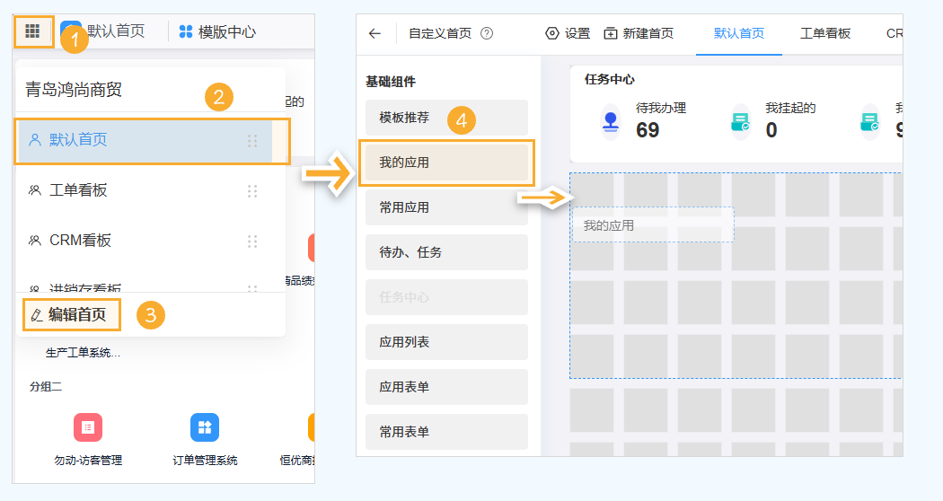This screenshot has width=943, height=501.
Task: Open the 默认首页 tab in left header
Action: 116,31
